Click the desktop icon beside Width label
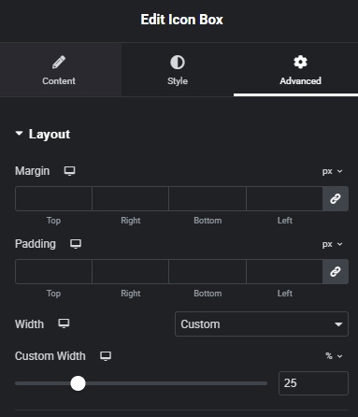The height and width of the screenshot is (417, 358). coord(64,324)
